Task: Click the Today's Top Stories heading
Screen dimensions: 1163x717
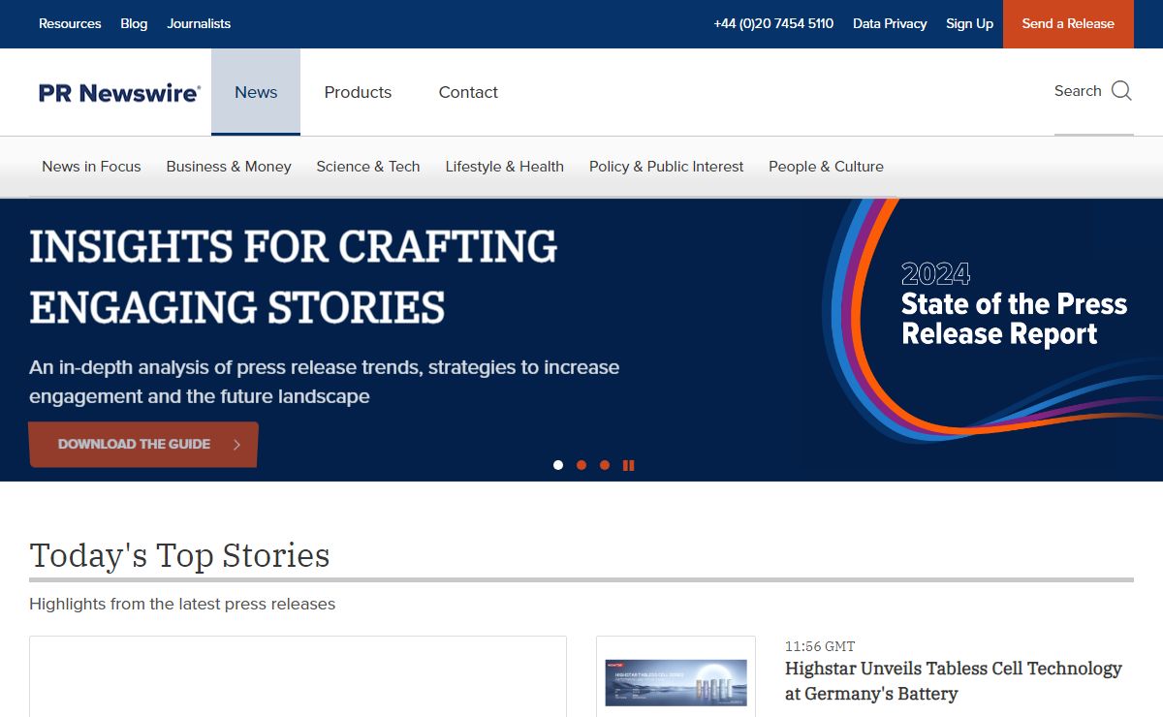Action: [x=179, y=556]
